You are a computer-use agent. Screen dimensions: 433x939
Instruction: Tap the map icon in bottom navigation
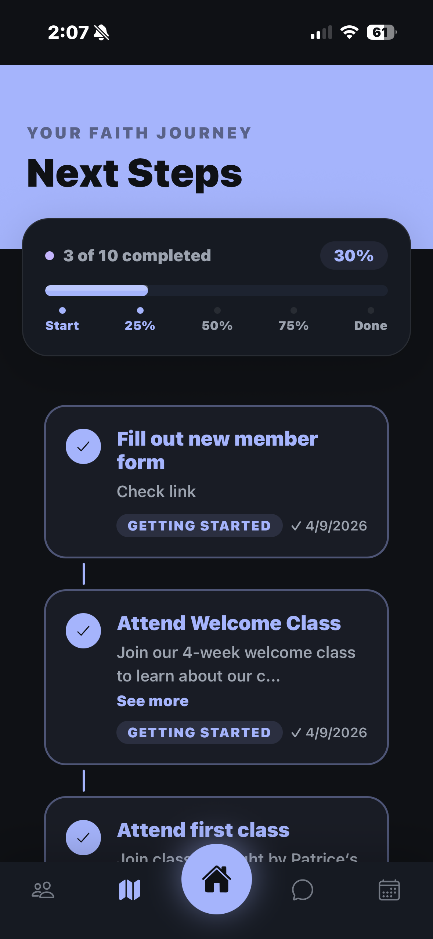tap(130, 890)
